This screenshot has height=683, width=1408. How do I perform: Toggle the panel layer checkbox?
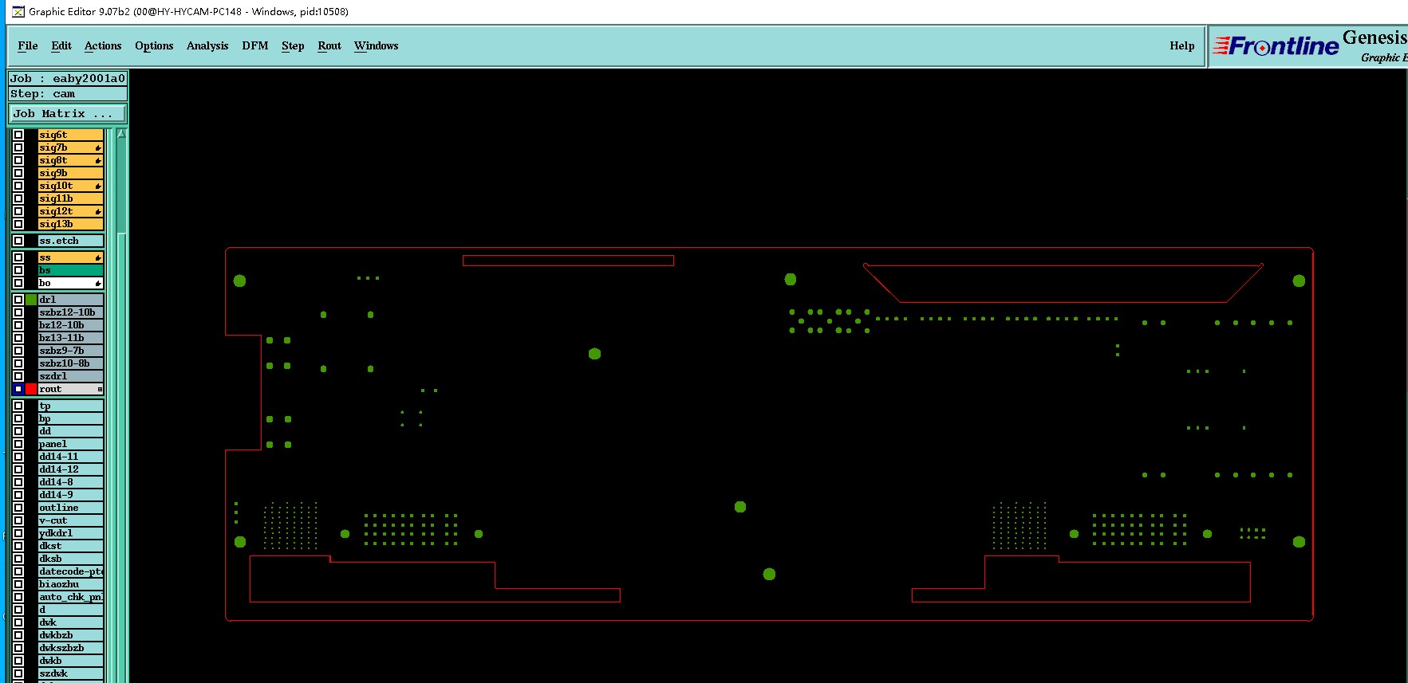[x=18, y=444]
